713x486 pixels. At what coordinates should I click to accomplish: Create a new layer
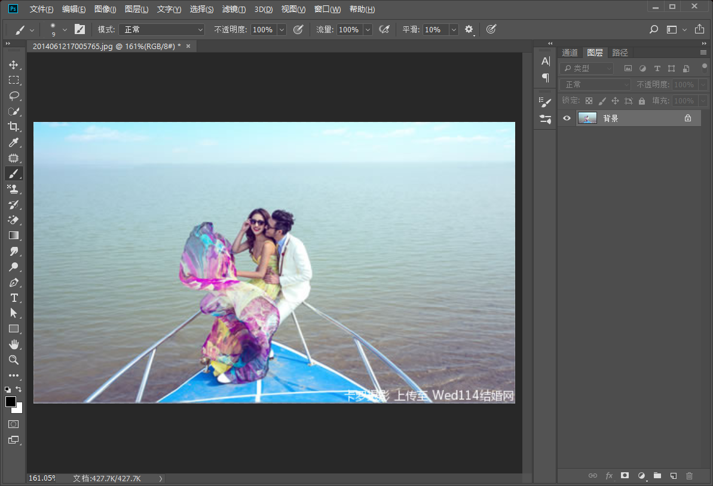673,476
